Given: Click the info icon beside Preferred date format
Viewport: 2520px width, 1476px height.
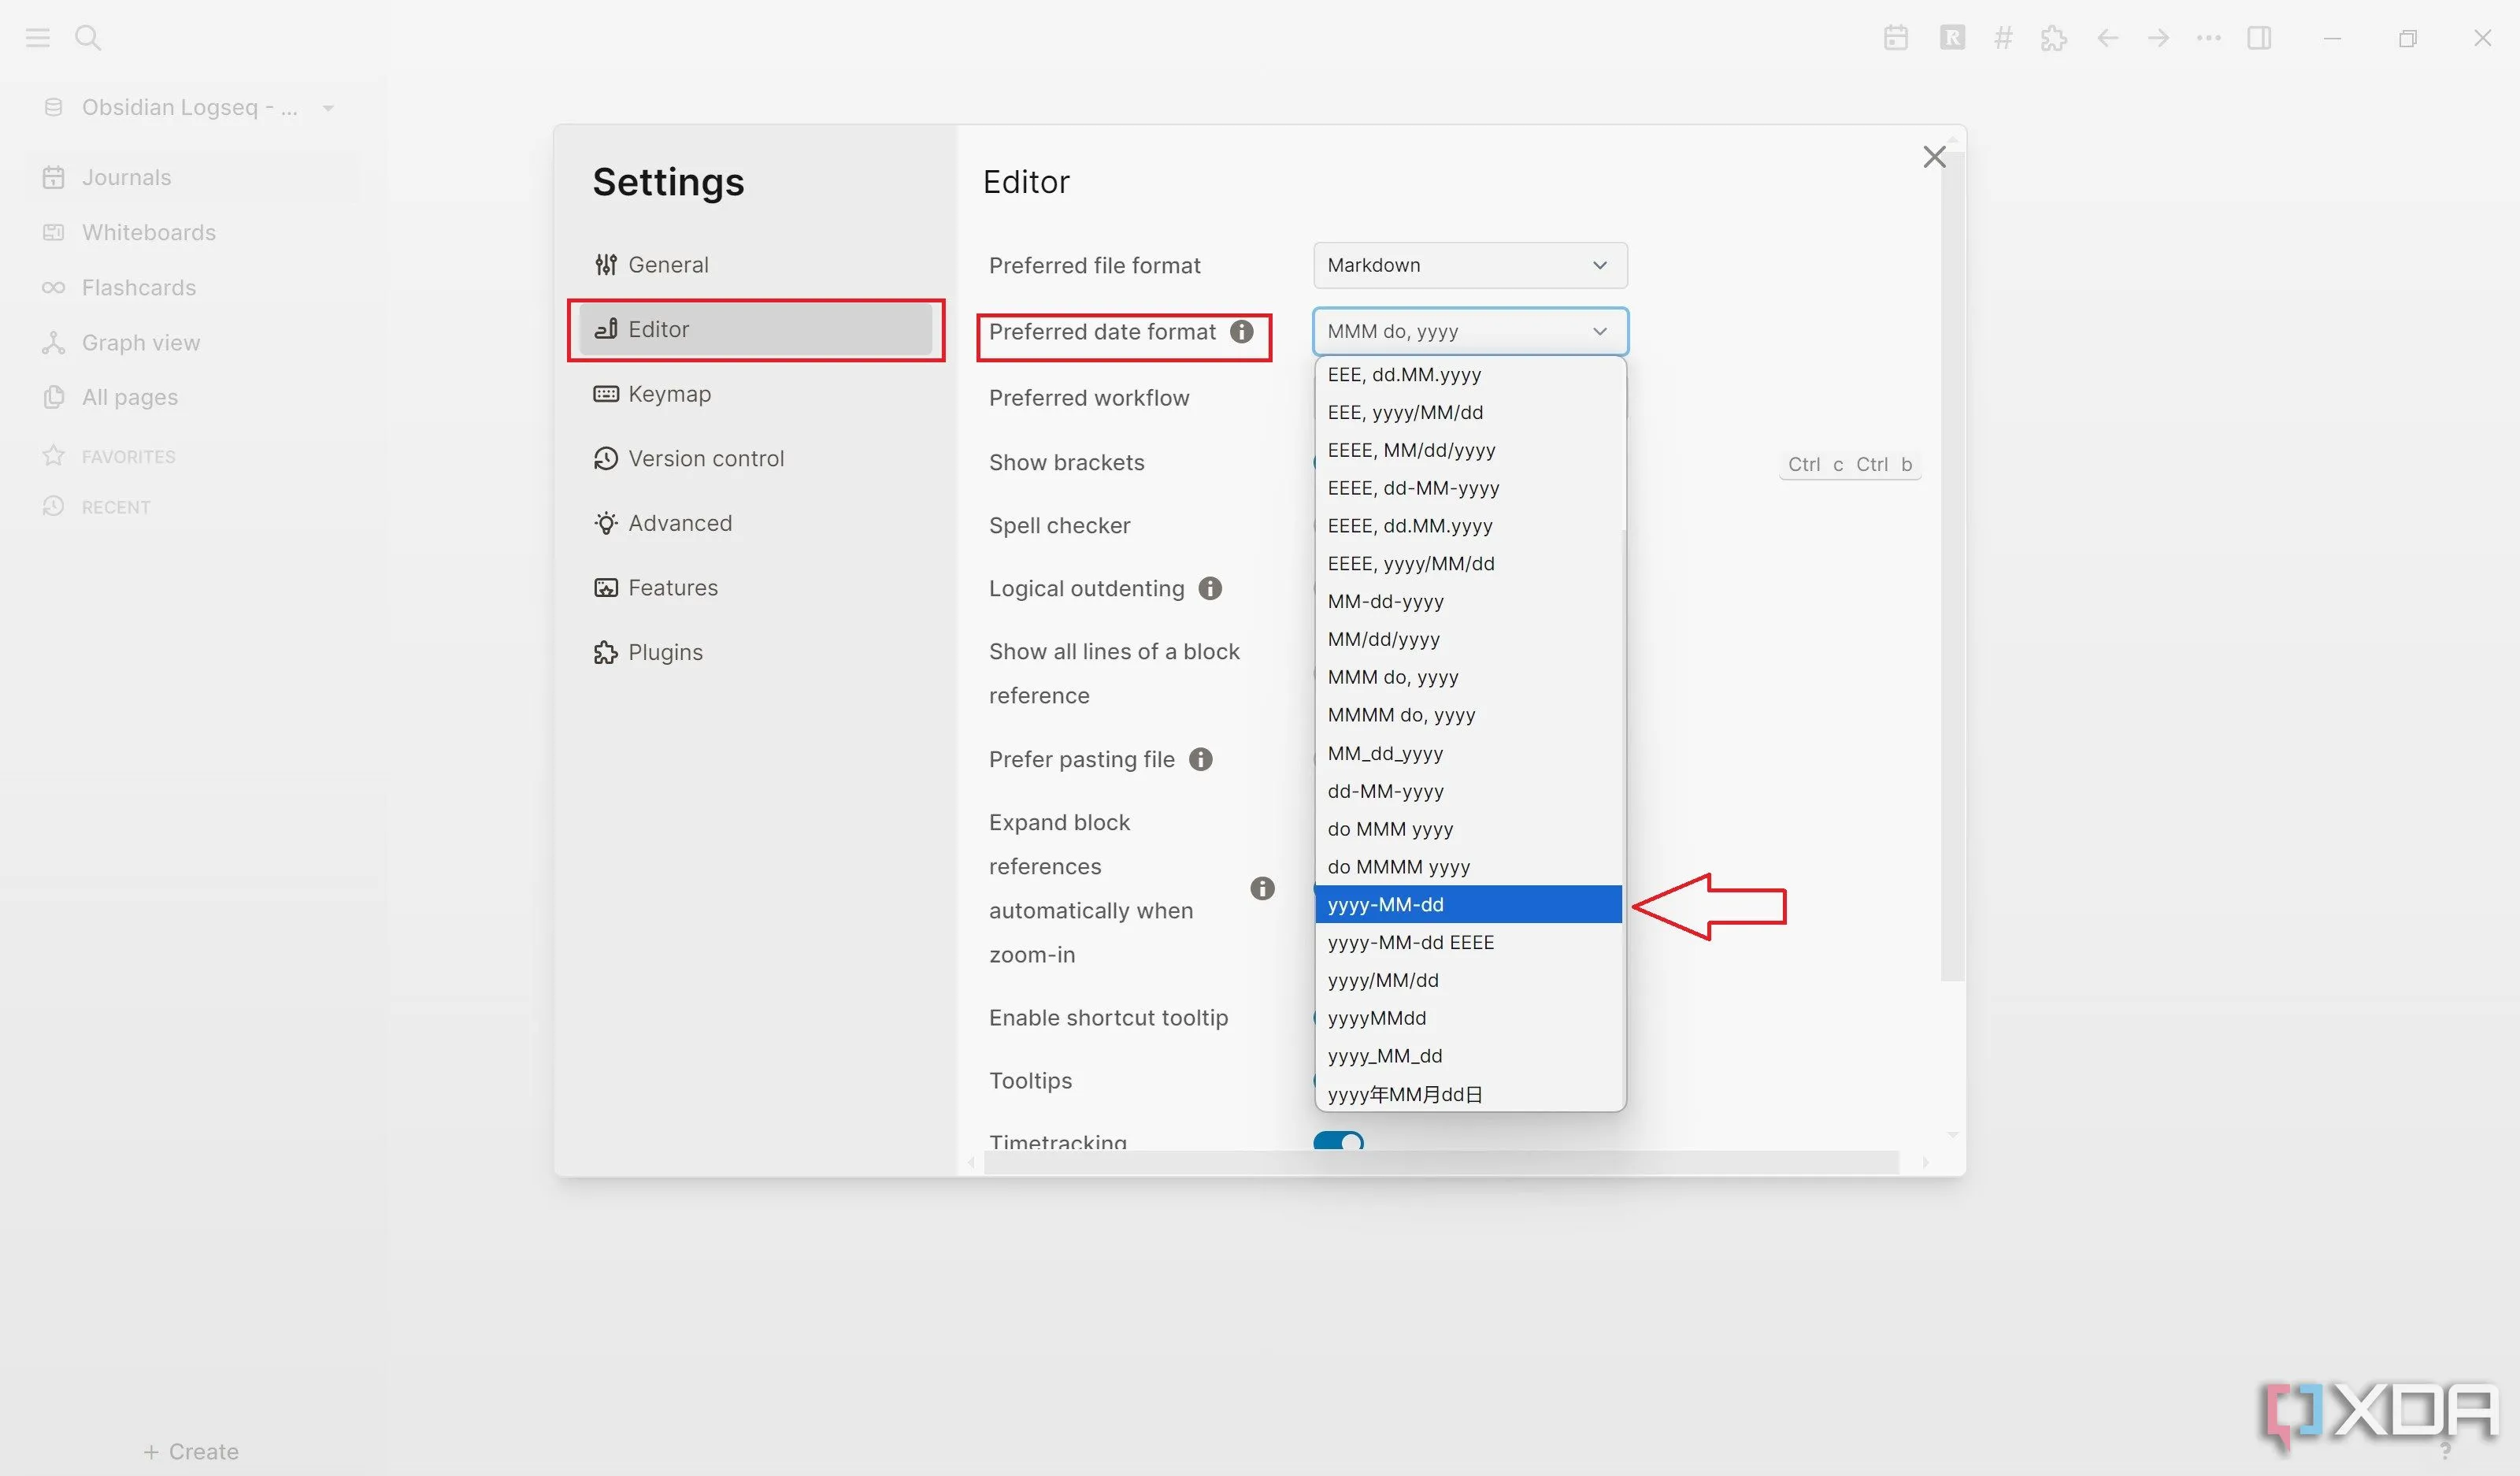Looking at the screenshot, I should 1241,332.
